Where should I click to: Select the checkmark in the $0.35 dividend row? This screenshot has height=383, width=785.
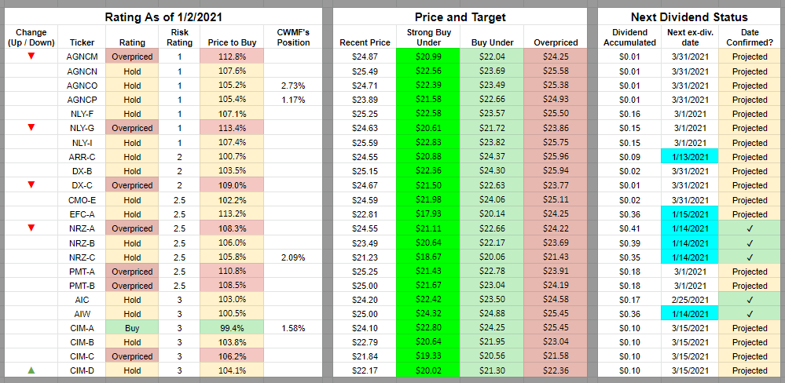click(749, 257)
